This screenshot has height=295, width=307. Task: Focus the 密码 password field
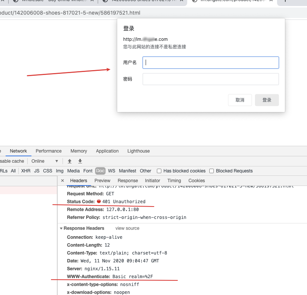[x=211, y=79]
